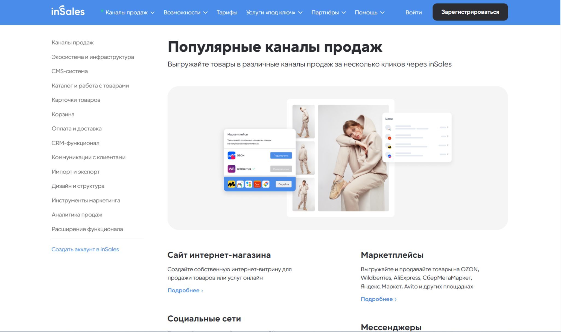
Task: Expand the Помощь menu
Action: click(x=369, y=13)
